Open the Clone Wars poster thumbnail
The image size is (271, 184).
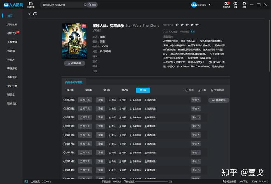coord(74,41)
